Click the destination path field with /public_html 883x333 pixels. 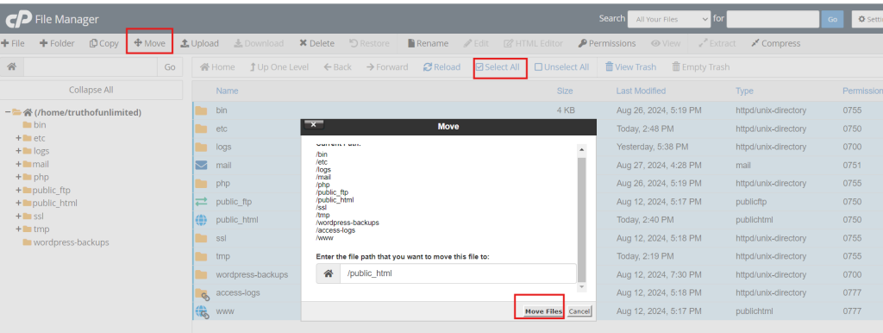(458, 273)
